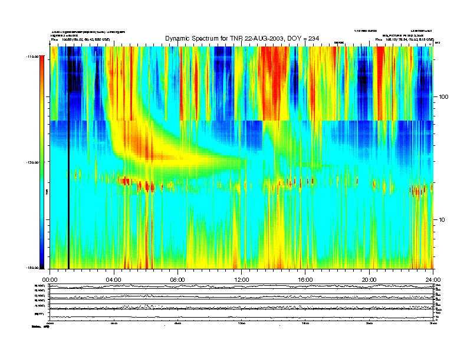Click the "20:00" time axis label

369,280
